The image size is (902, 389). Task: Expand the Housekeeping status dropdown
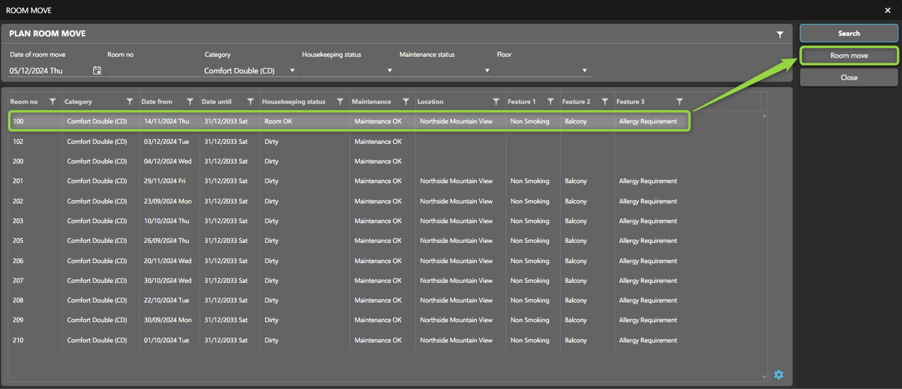coord(390,70)
